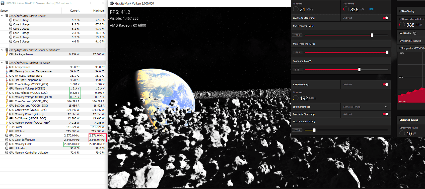The height and width of the screenshot is (189, 425).
Task: Click the lightning icon beside TGP Power
Action: point(7,127)
